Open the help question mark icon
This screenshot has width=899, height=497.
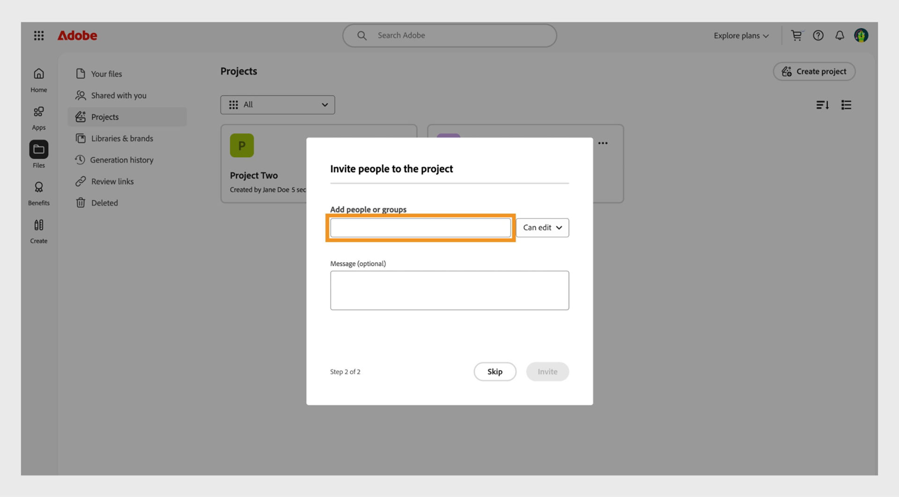click(x=818, y=35)
